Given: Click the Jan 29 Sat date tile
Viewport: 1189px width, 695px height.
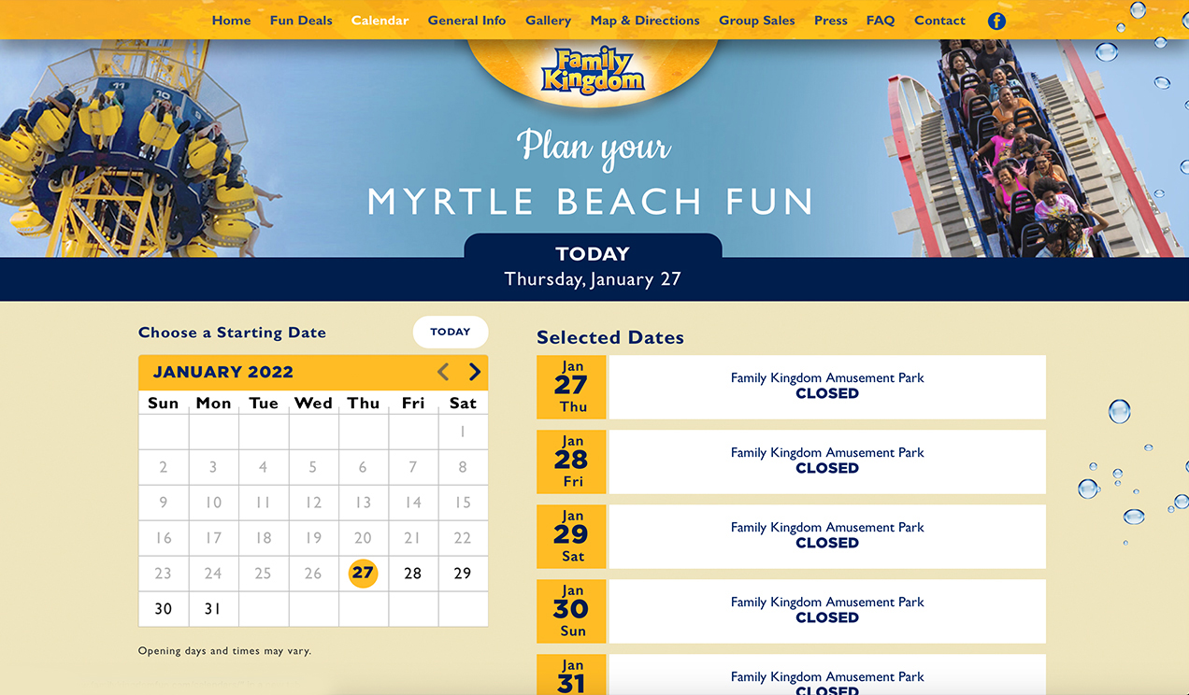Looking at the screenshot, I should pos(571,536).
